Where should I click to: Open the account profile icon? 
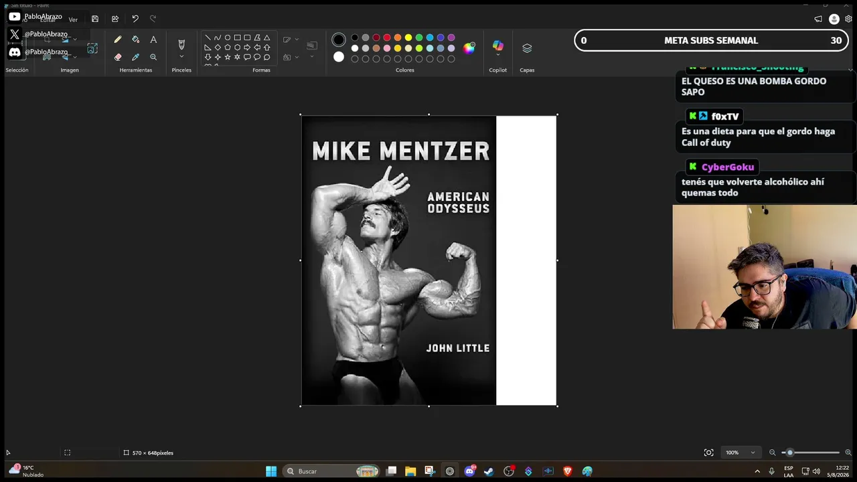[x=834, y=19]
